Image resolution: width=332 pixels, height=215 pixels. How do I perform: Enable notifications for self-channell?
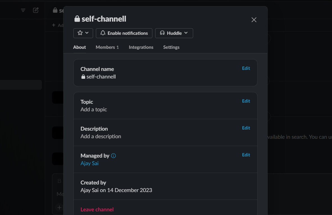tap(124, 33)
